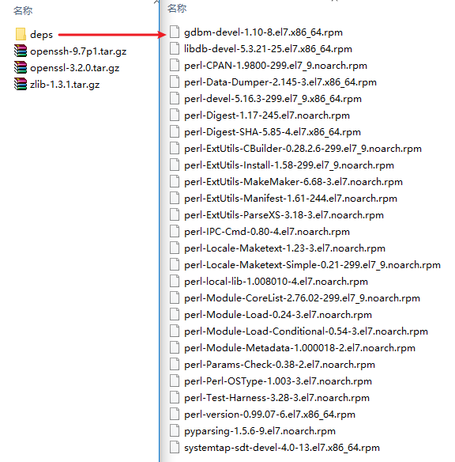This screenshot has width=455, height=462.
Task: Select perl-IPC-Cmd-0.80-4.el7.noarch.rpm file name
Action: [267, 232]
